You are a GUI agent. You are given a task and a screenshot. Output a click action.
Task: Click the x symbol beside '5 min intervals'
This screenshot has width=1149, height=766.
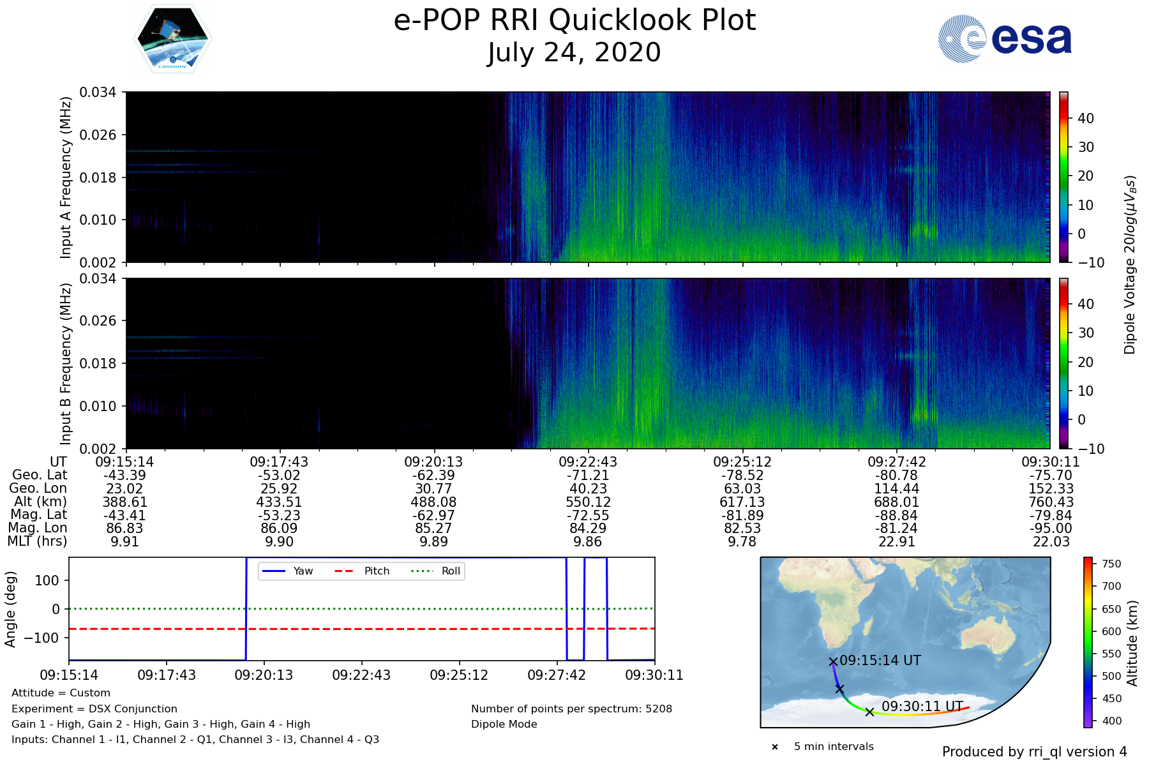point(775,747)
